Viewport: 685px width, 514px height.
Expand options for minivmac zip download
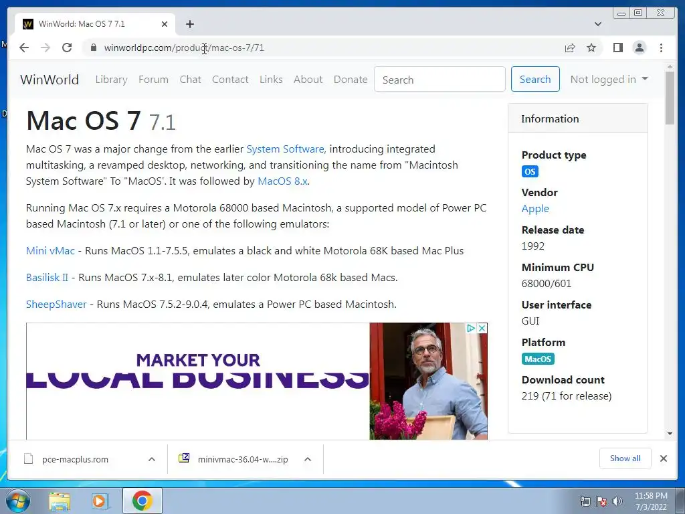click(308, 459)
